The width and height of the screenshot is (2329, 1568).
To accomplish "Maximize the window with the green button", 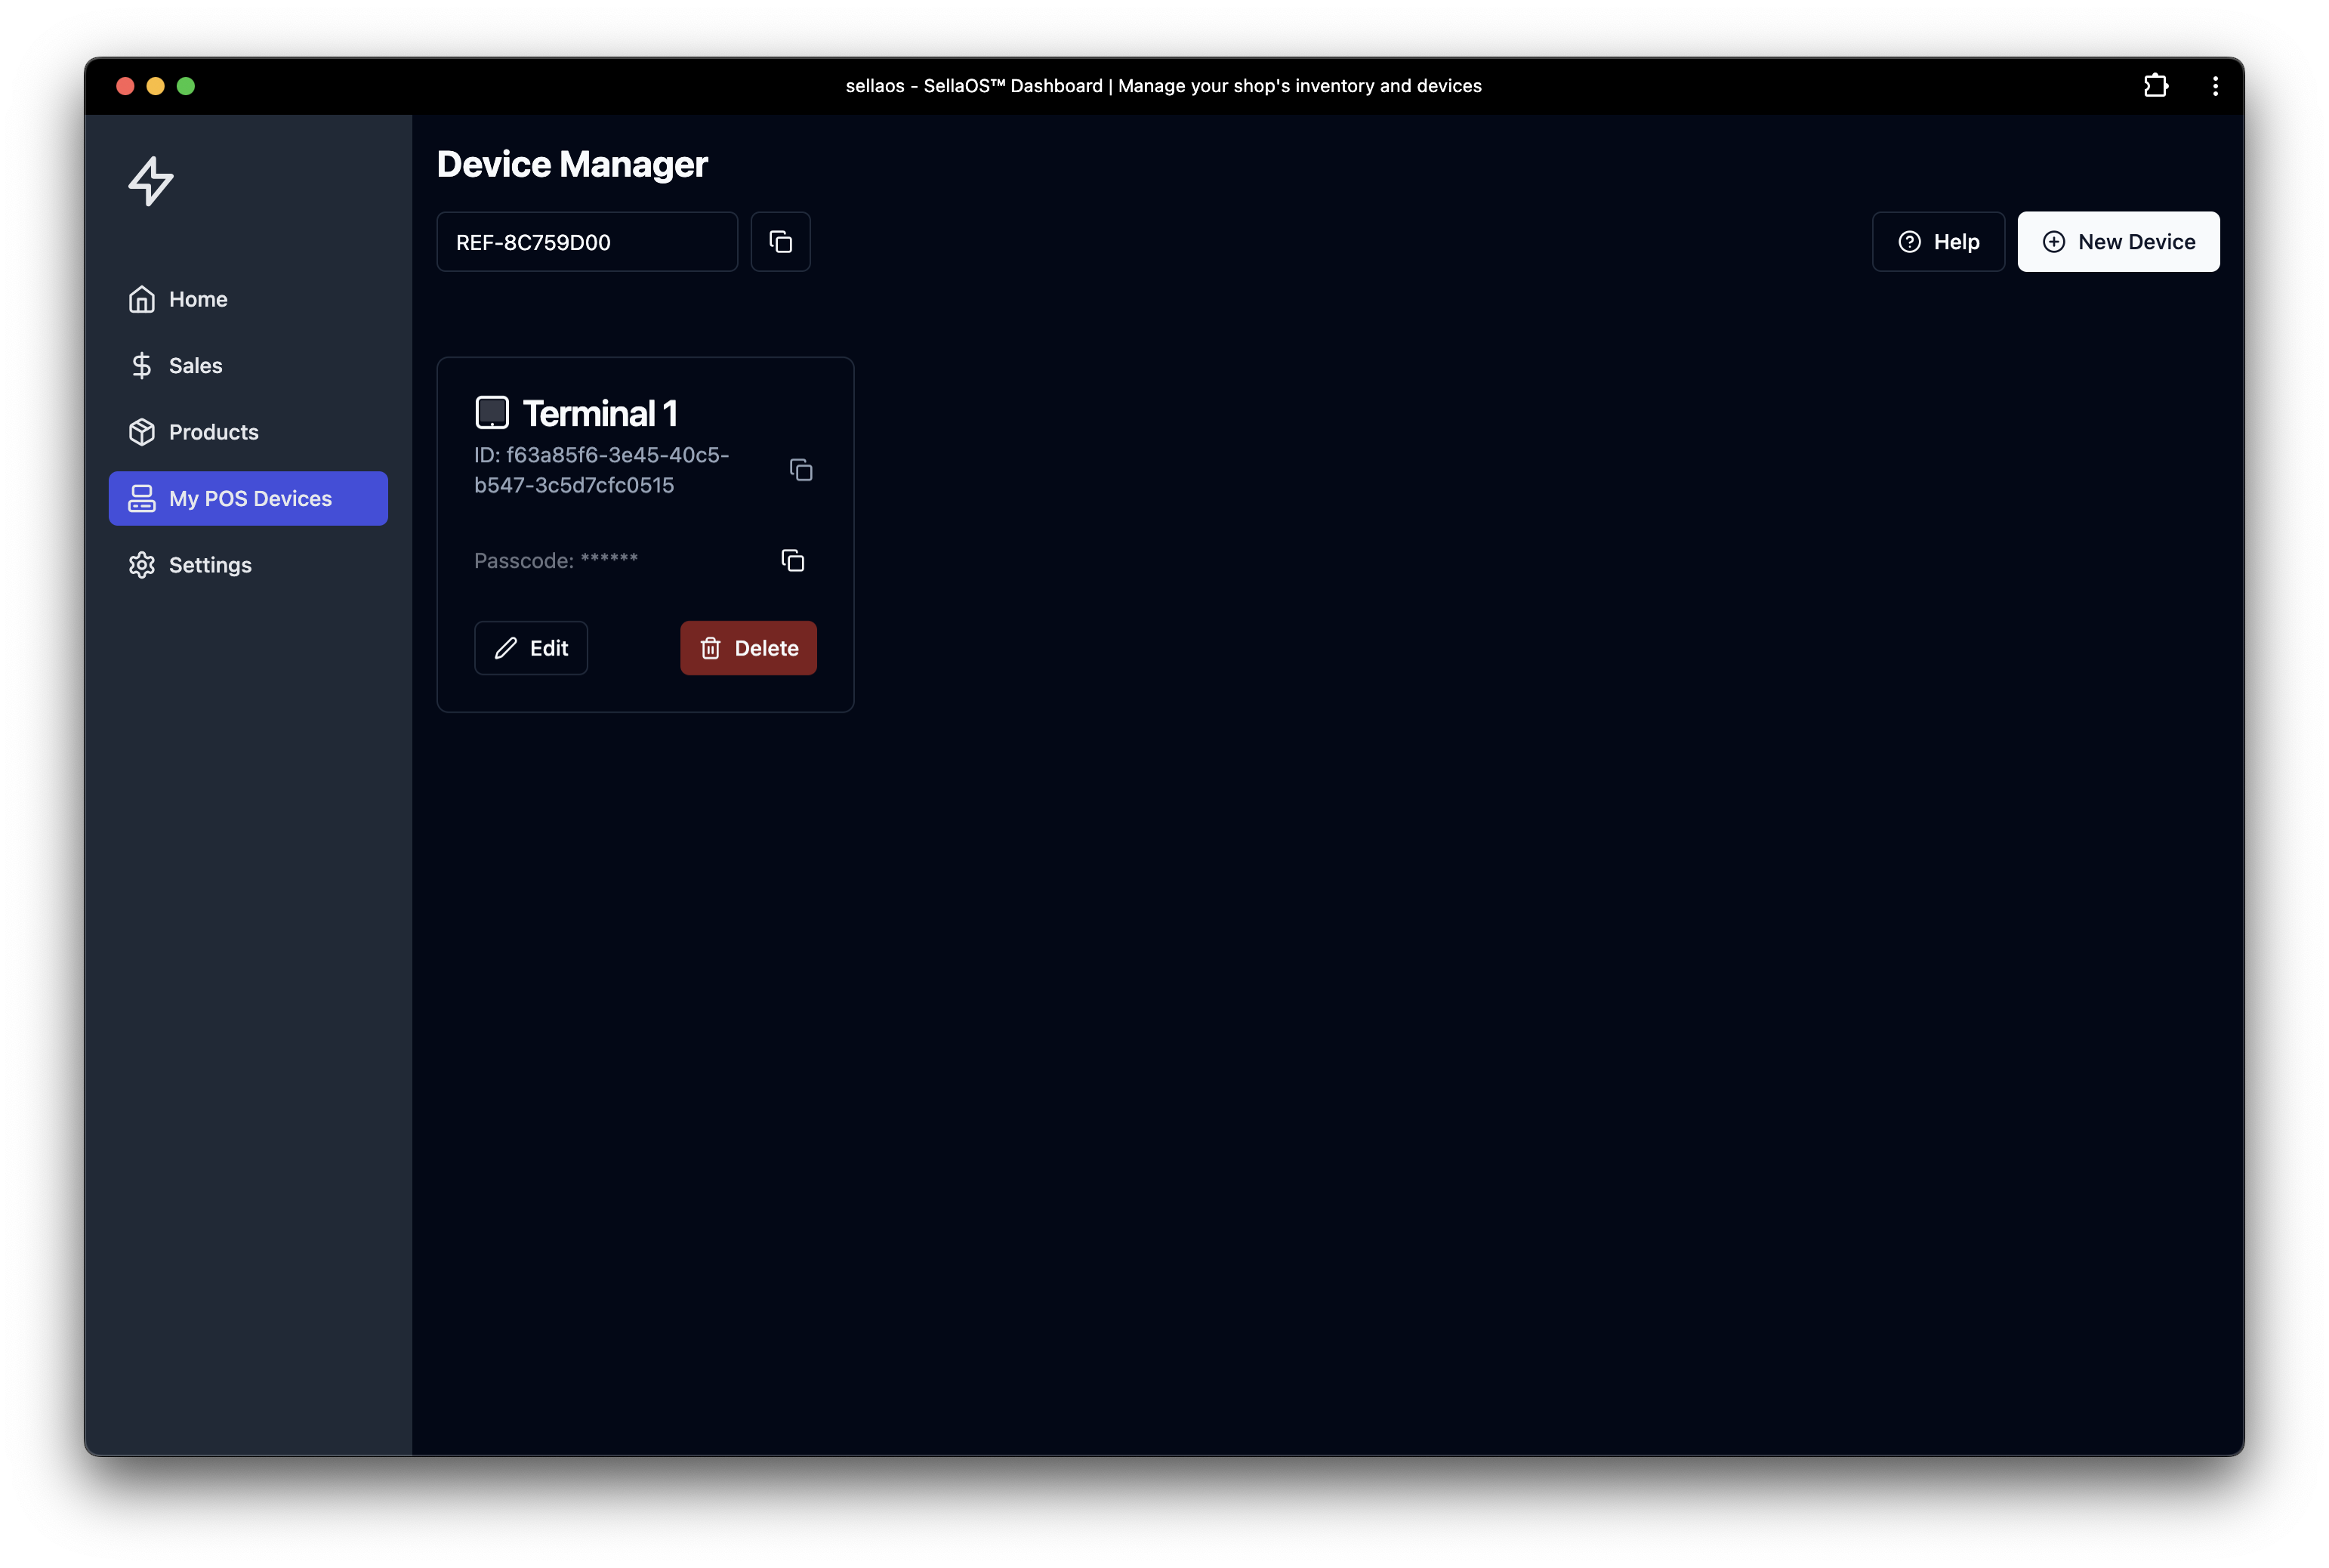I will click(x=186, y=86).
